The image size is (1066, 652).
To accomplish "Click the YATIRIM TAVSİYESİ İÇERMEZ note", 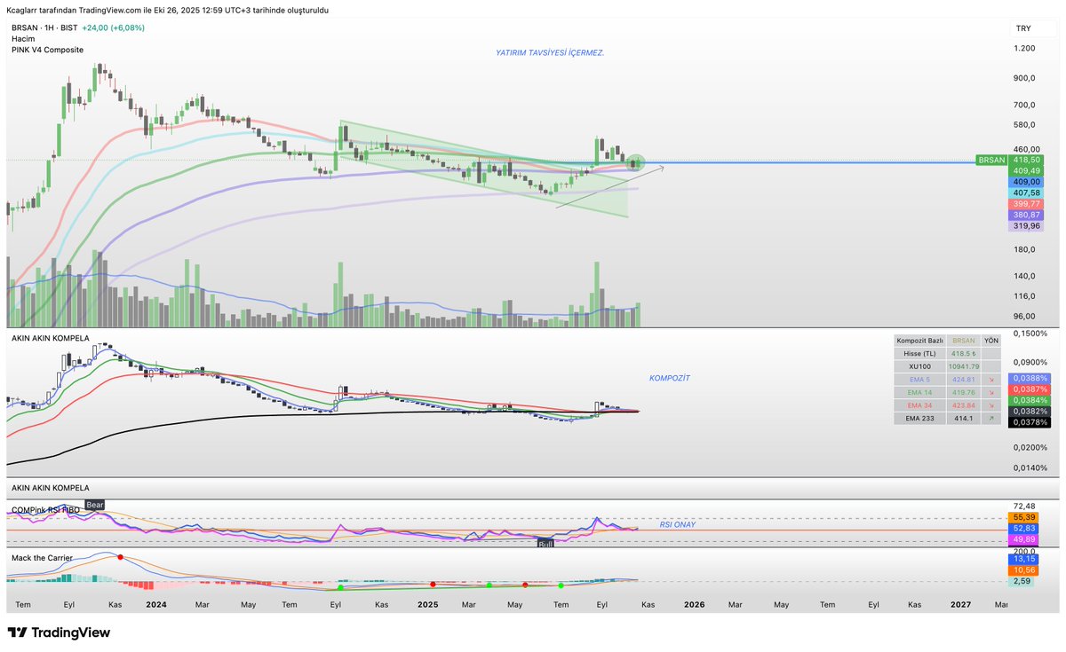I will pos(550,53).
